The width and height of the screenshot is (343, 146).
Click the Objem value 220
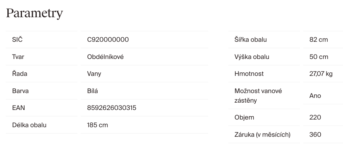click(x=315, y=117)
